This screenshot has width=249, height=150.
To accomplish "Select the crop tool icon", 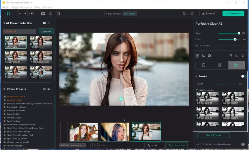I will tap(203, 56).
